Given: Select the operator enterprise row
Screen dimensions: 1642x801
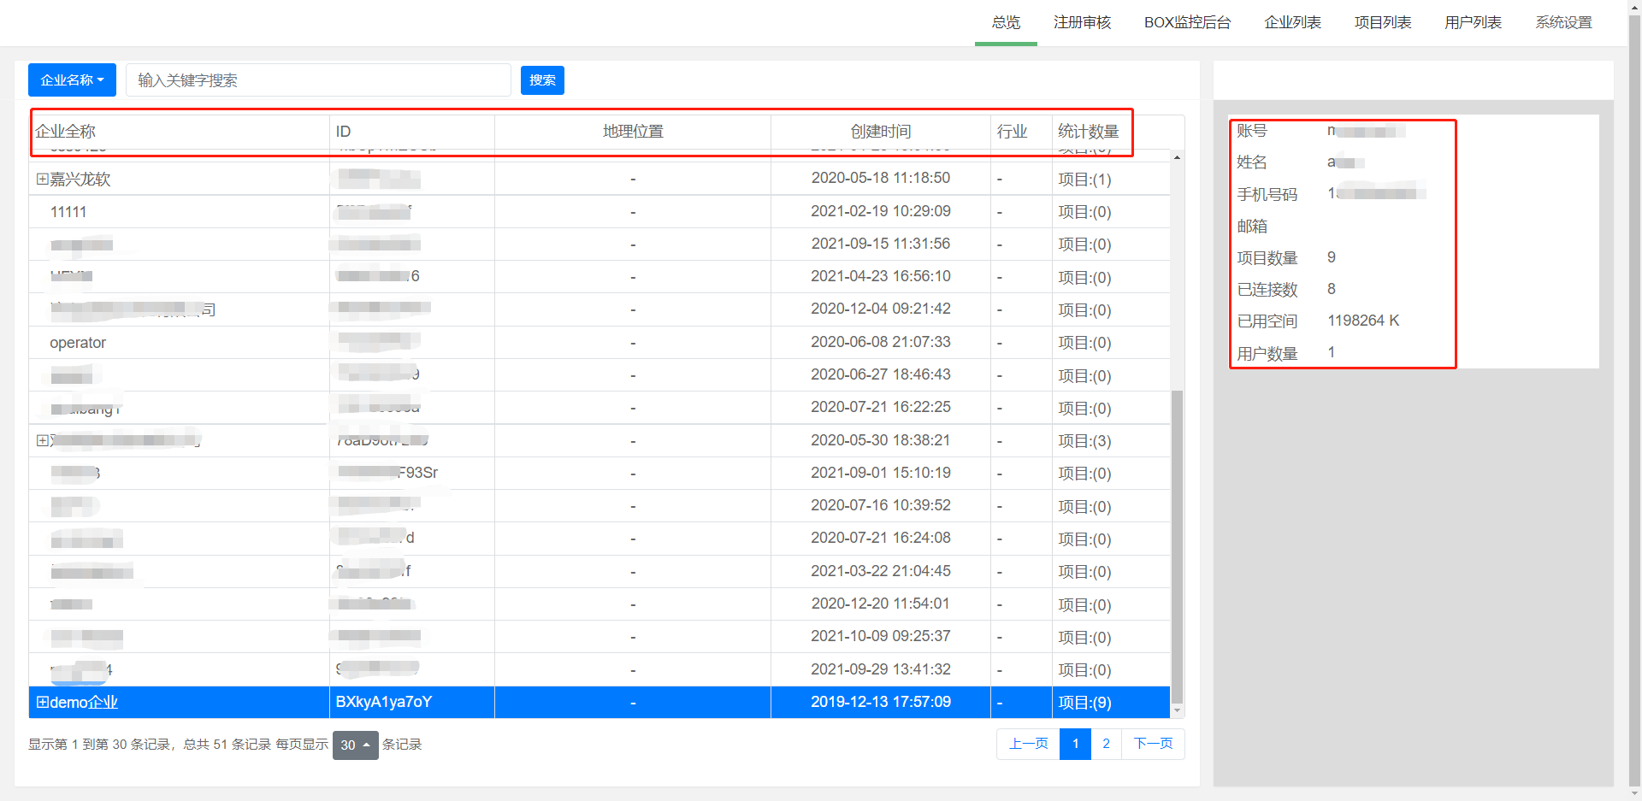Looking at the screenshot, I should (600, 343).
